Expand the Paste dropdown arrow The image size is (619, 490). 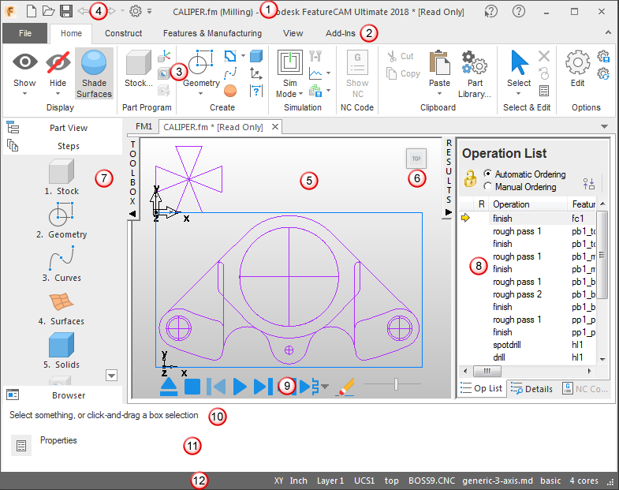tap(439, 94)
